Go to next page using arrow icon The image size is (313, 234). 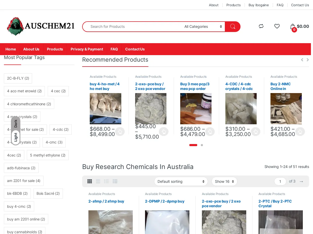[x=301, y=181]
